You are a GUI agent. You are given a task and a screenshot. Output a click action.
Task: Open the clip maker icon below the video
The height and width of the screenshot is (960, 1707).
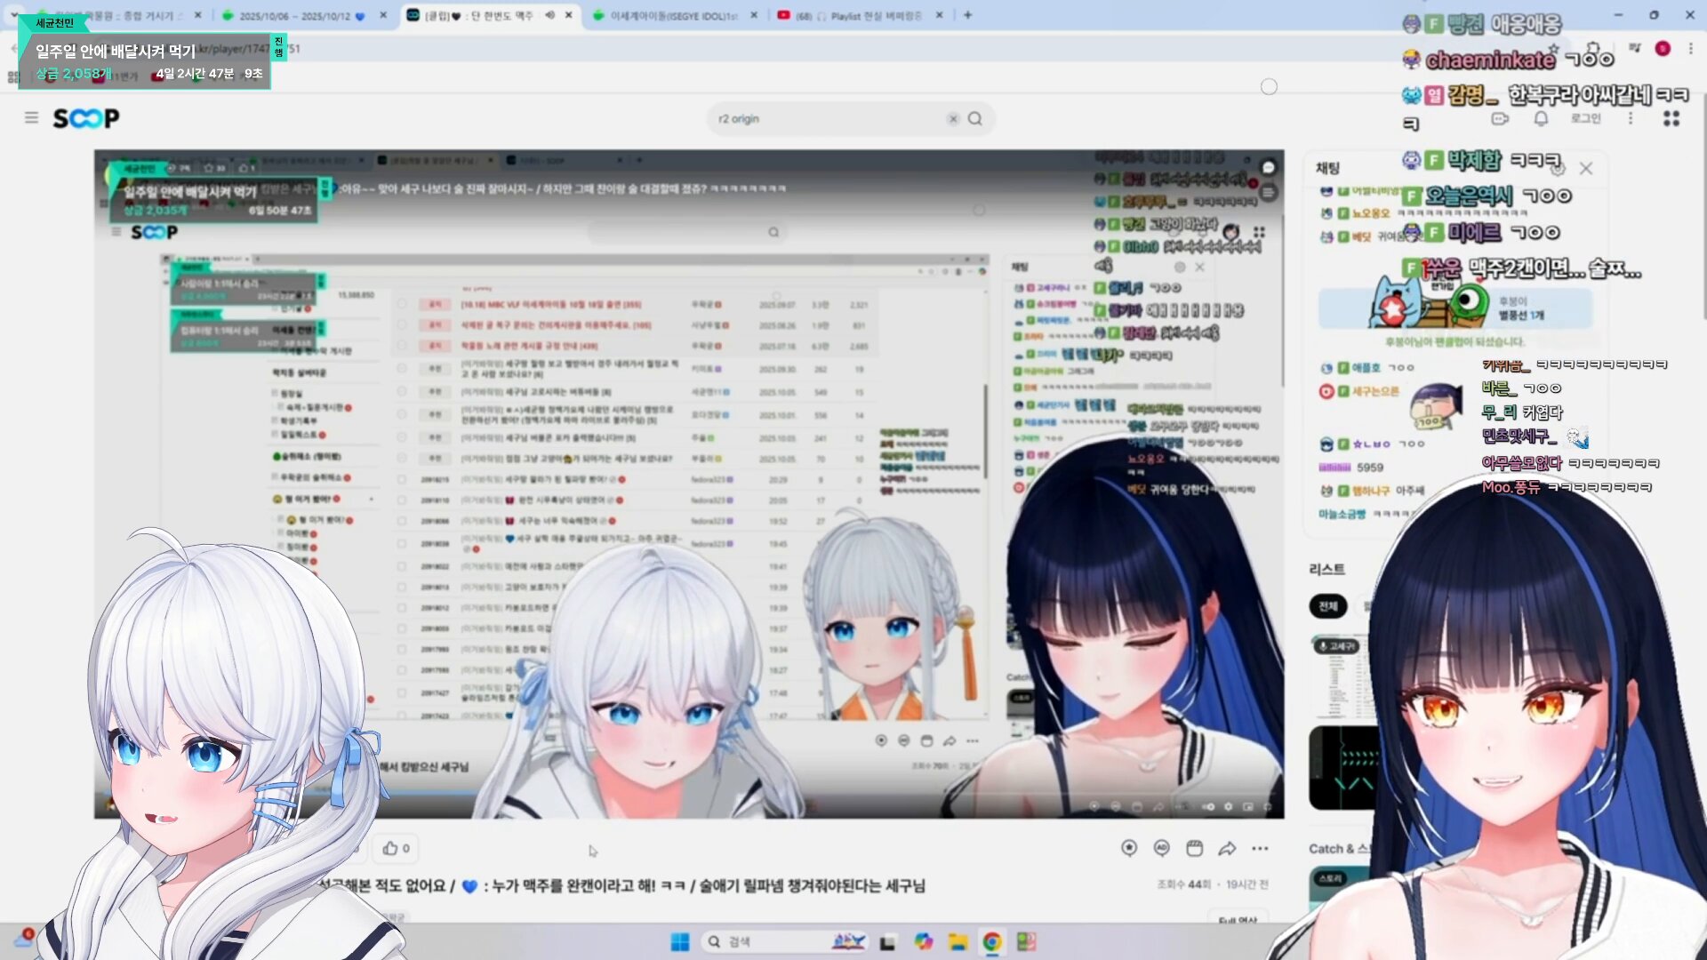coord(1194,848)
